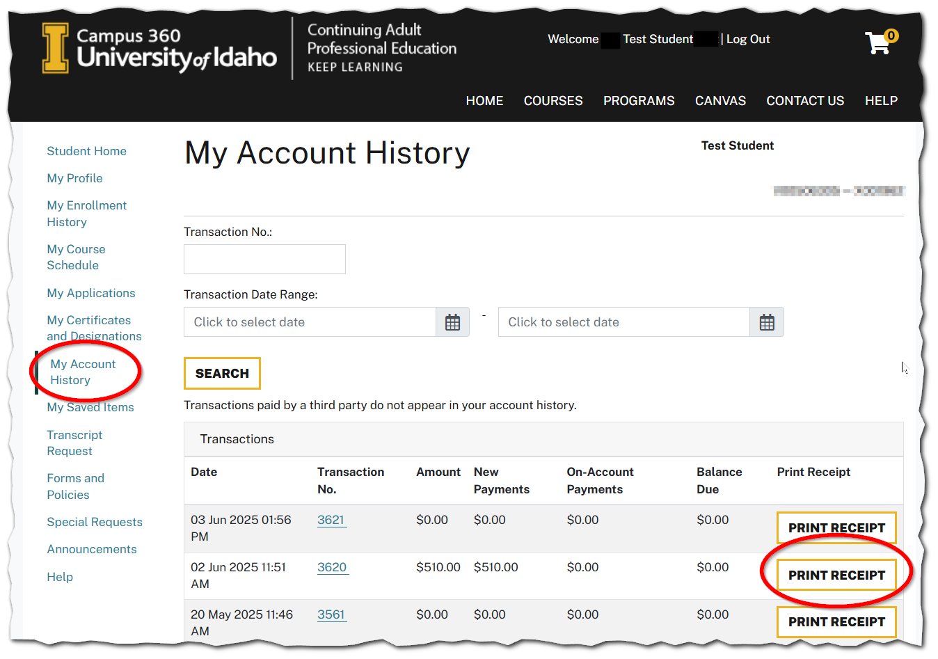The height and width of the screenshot is (659, 938).
Task: Open the shopping cart icon
Action: pos(878,42)
